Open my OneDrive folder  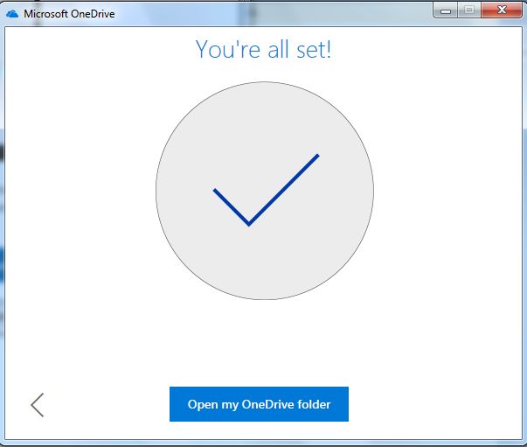tap(259, 404)
